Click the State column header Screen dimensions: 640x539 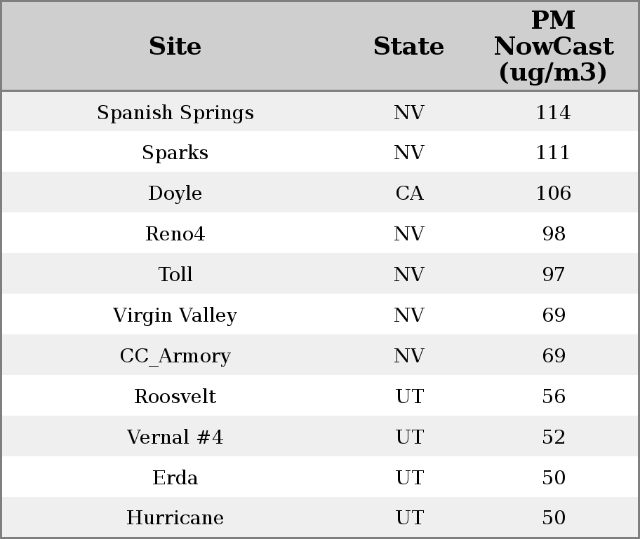408,46
